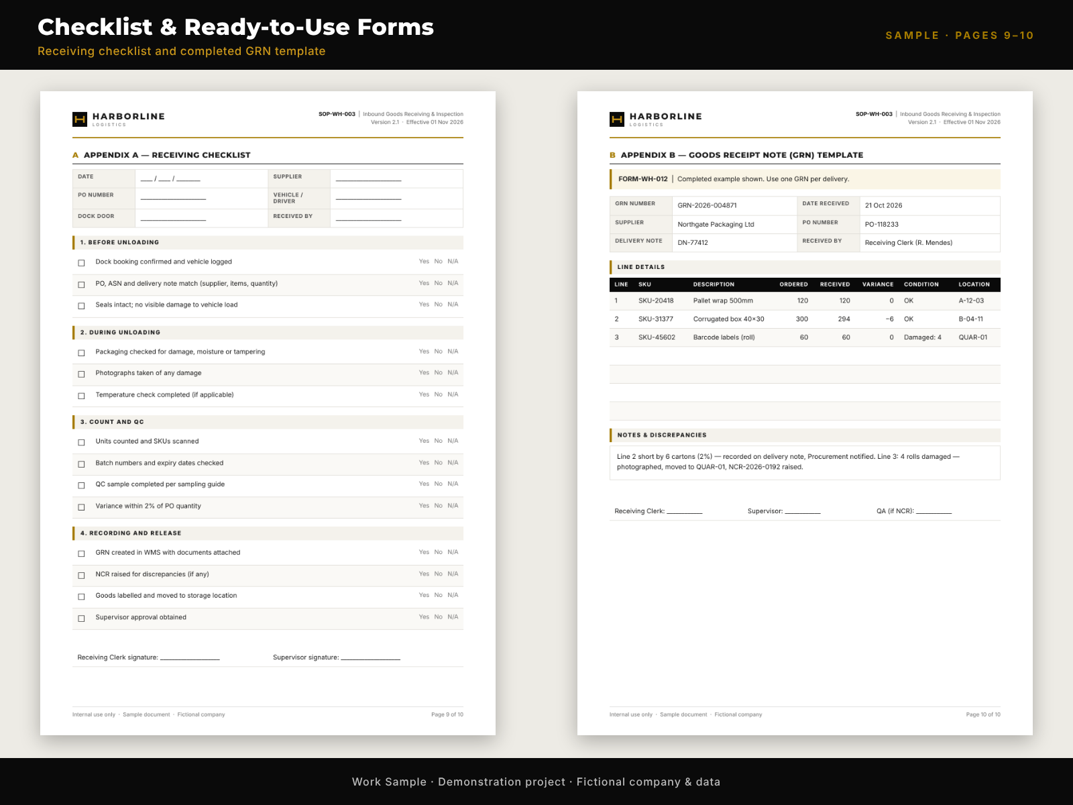1073x805 pixels.
Task: Click the Date blank field on the checklist
Action: [x=170, y=179]
